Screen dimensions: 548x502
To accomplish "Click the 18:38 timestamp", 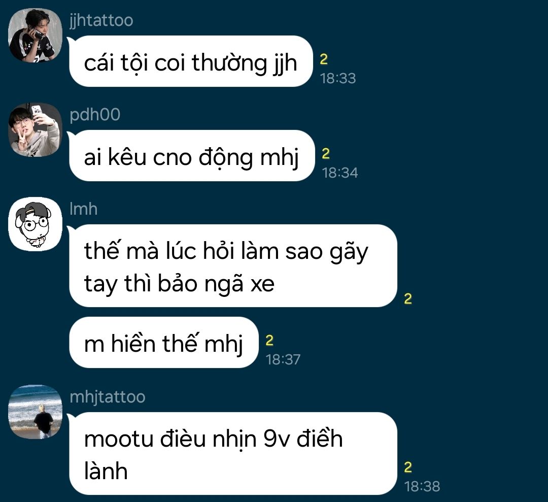I will pos(422,486).
